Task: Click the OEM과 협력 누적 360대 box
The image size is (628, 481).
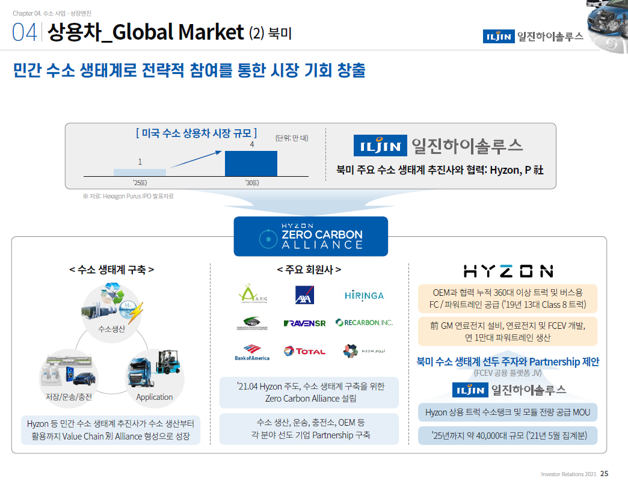Action: pos(508,299)
